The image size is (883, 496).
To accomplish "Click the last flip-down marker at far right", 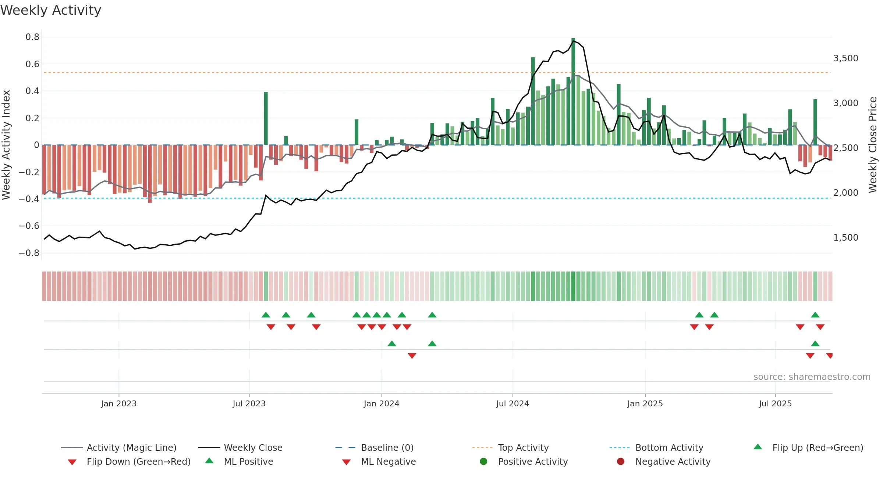I will pos(820,327).
